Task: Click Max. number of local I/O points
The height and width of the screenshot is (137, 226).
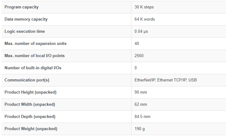Action: tap(35, 56)
